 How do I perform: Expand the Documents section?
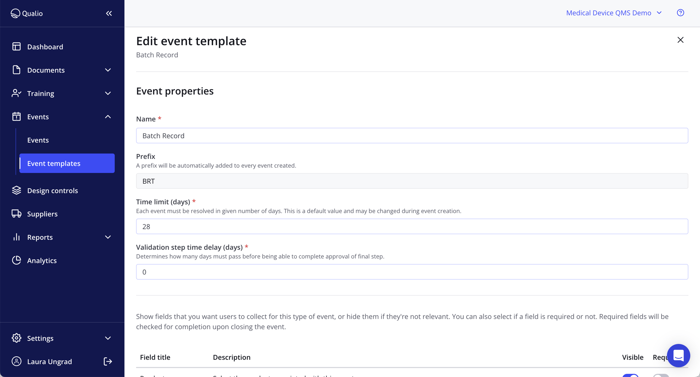108,70
